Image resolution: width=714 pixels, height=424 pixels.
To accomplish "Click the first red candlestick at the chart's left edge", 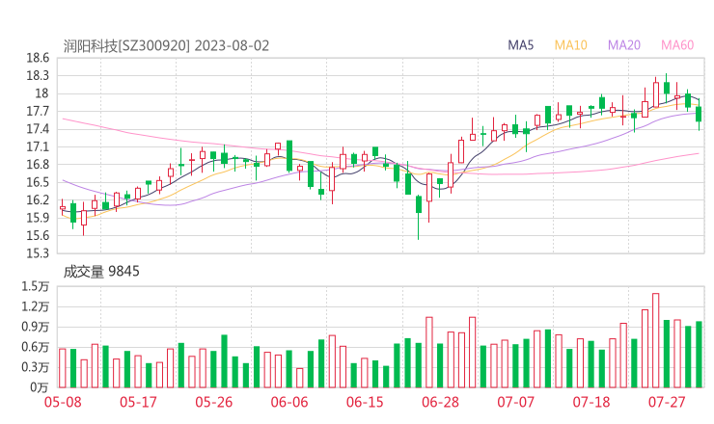I will point(63,207).
